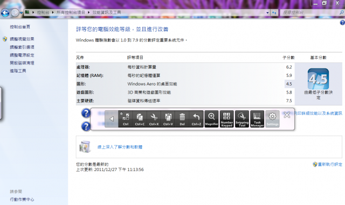Open 行動作業中心 link
Viewport: 345px width, 205px height.
[22, 199]
